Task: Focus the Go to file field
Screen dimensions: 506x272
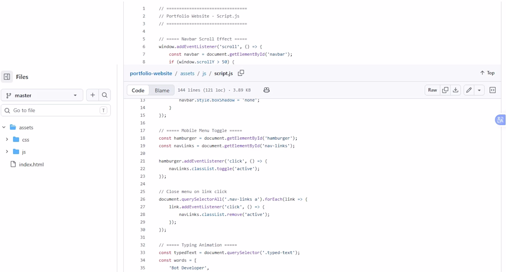Action: 56,110
